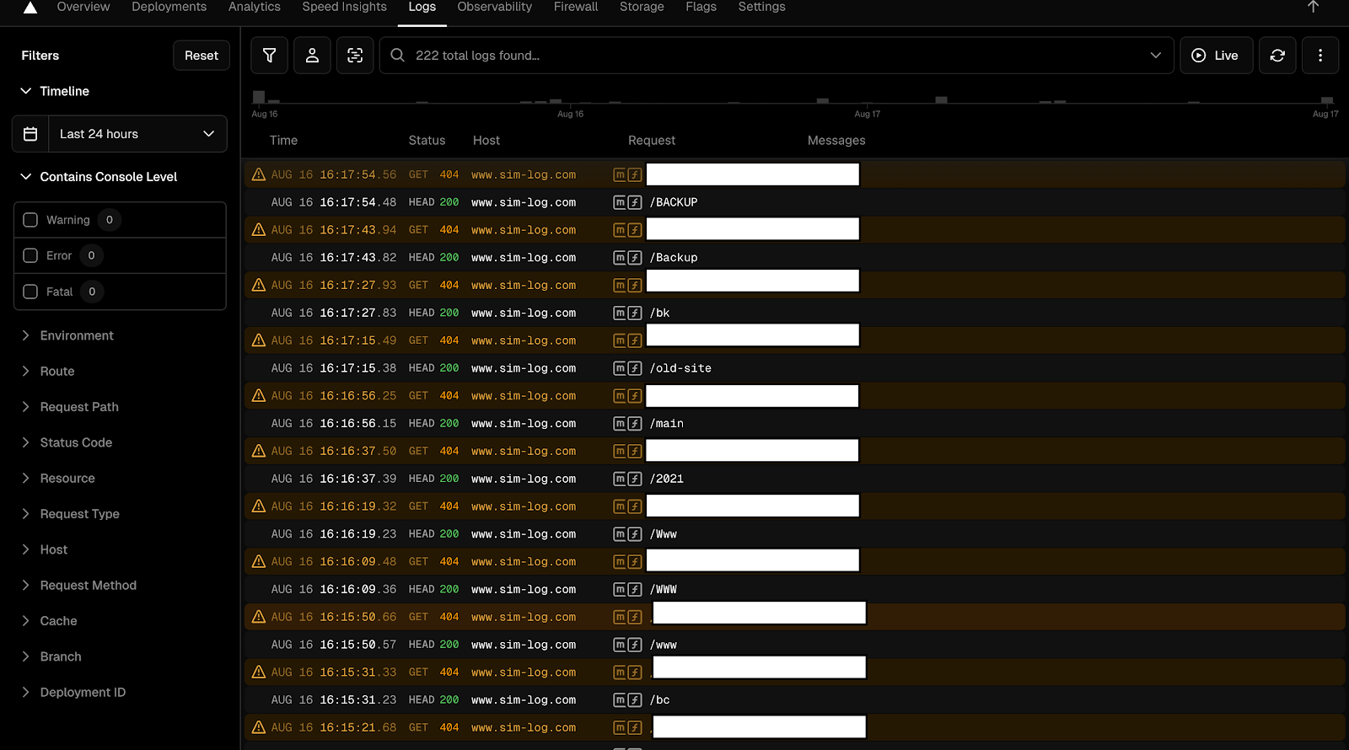Click function icon on /main row

tap(635, 423)
